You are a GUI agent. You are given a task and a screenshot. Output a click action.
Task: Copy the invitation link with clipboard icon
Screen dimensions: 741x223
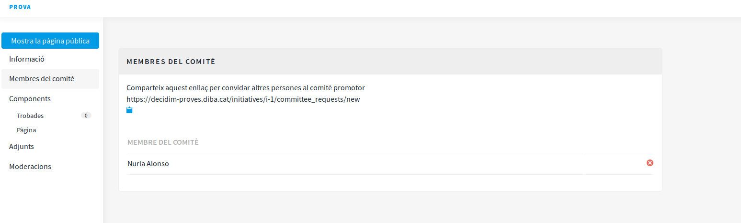pyautogui.click(x=129, y=110)
